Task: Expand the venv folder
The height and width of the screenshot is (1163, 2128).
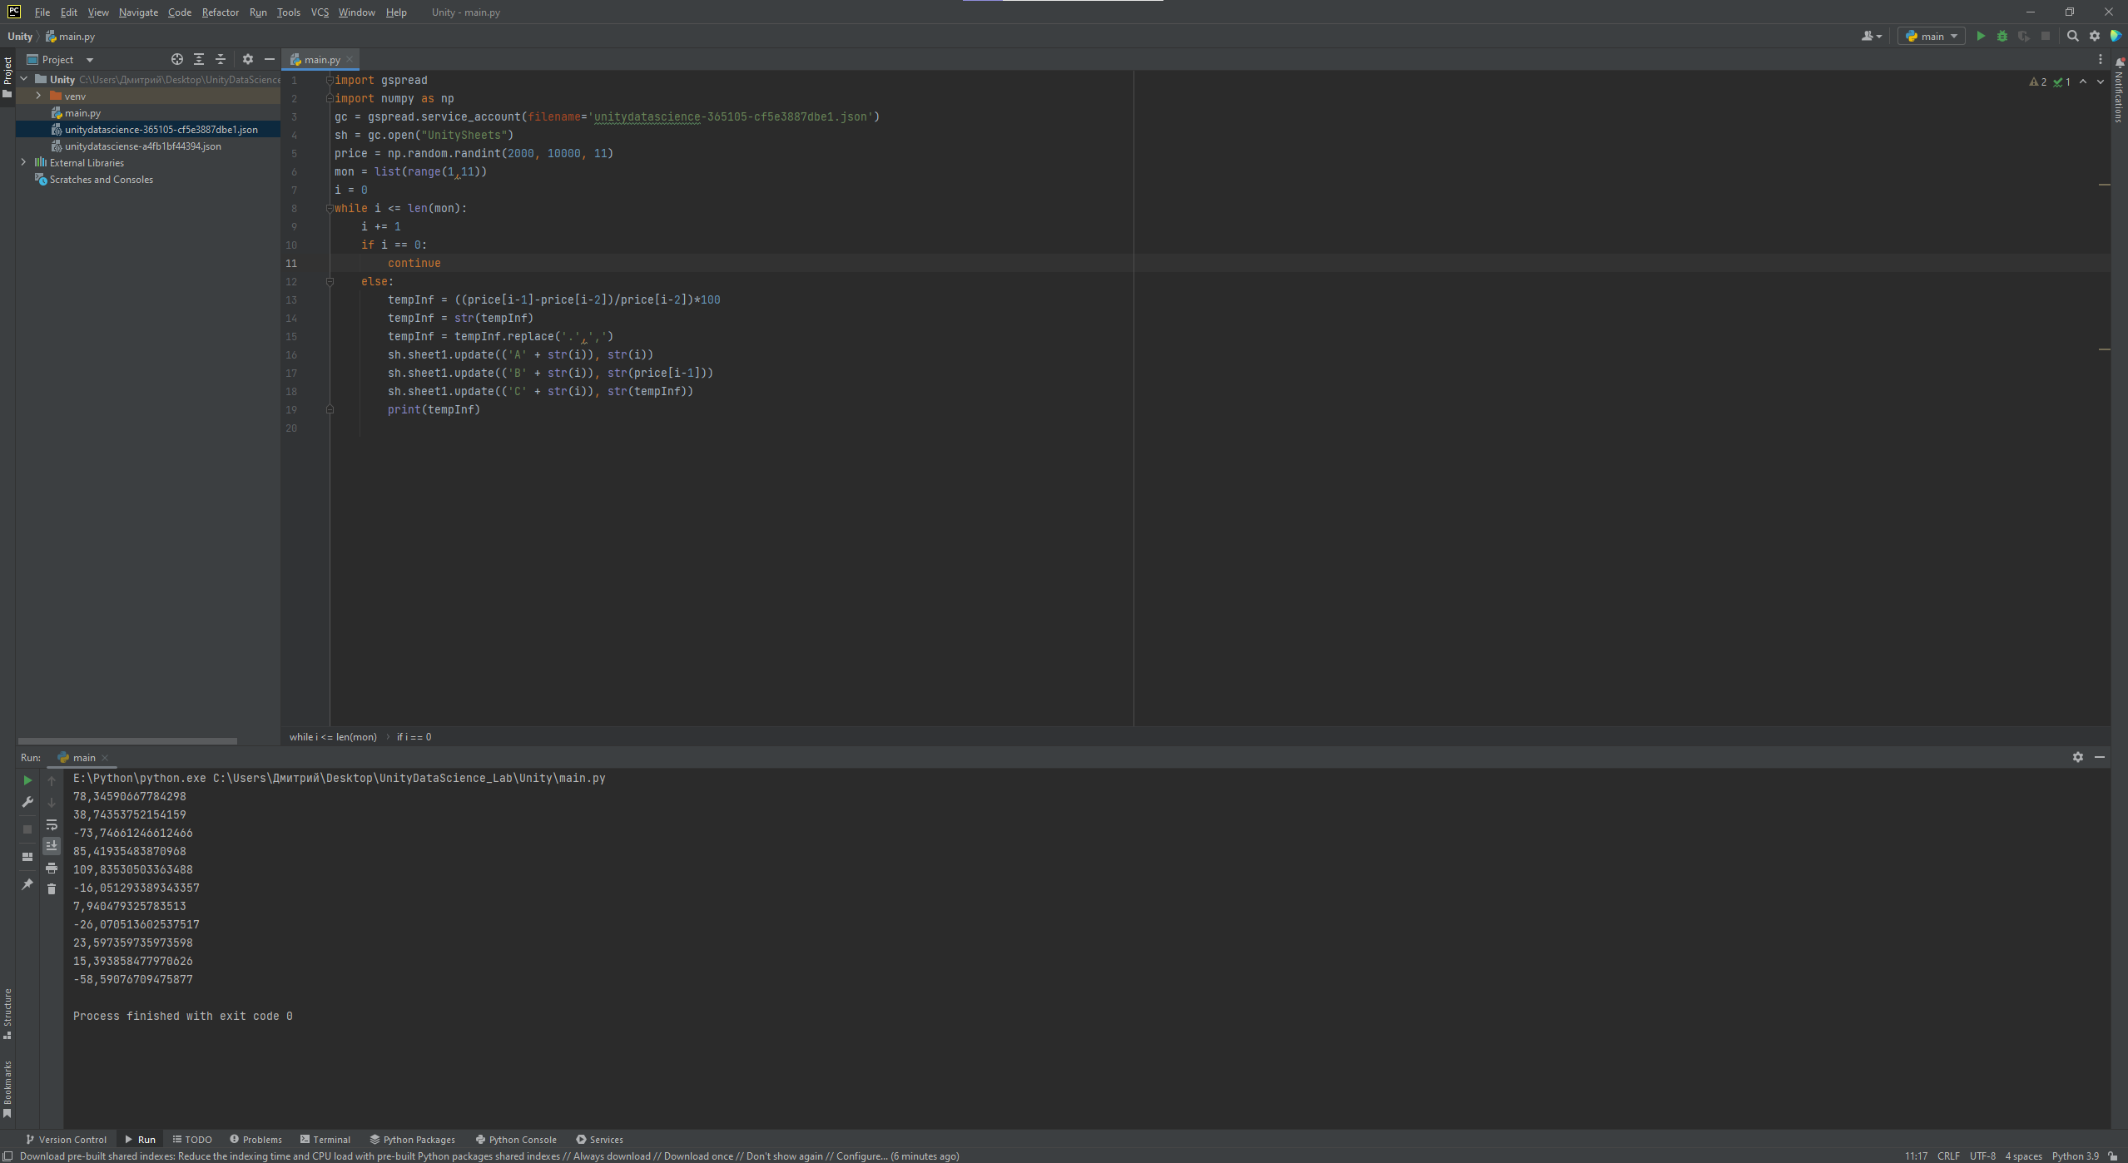Action: (x=38, y=96)
